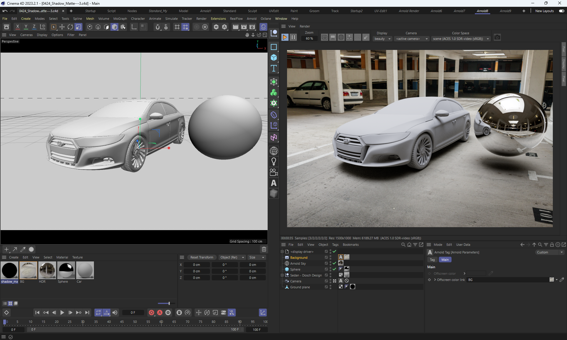This screenshot has height=340, width=567.
Task: Expand the Sedan - Dosch Design hierarchy
Action: pos(282,275)
